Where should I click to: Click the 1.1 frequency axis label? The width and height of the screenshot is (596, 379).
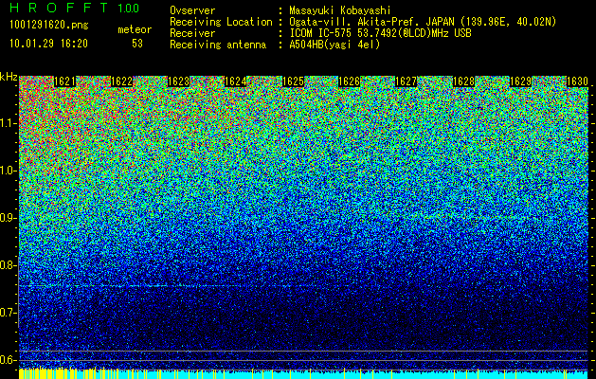coord(8,123)
